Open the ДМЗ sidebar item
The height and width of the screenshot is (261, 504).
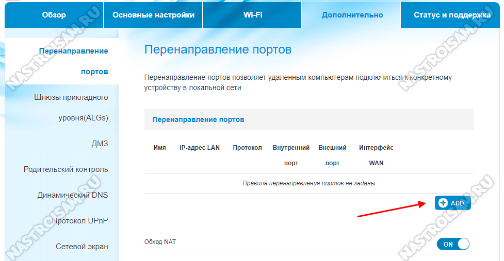(x=99, y=144)
